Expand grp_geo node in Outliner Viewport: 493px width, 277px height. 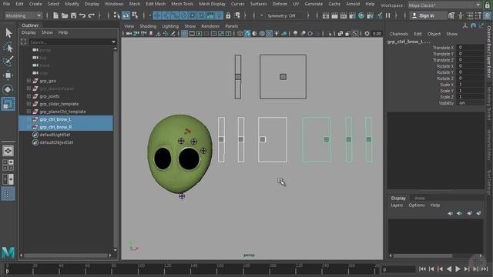pos(29,81)
